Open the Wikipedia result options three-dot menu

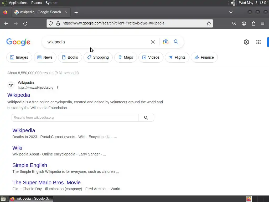[58, 88]
